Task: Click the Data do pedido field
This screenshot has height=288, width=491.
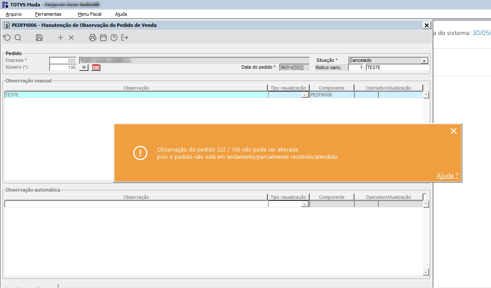Action: (294, 67)
